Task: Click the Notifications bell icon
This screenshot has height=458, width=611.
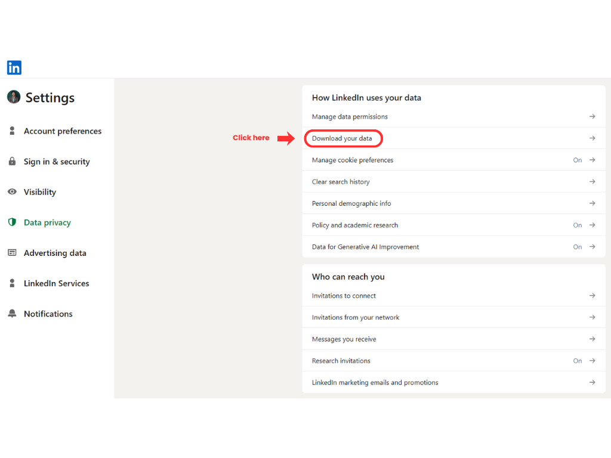Action: (x=12, y=314)
